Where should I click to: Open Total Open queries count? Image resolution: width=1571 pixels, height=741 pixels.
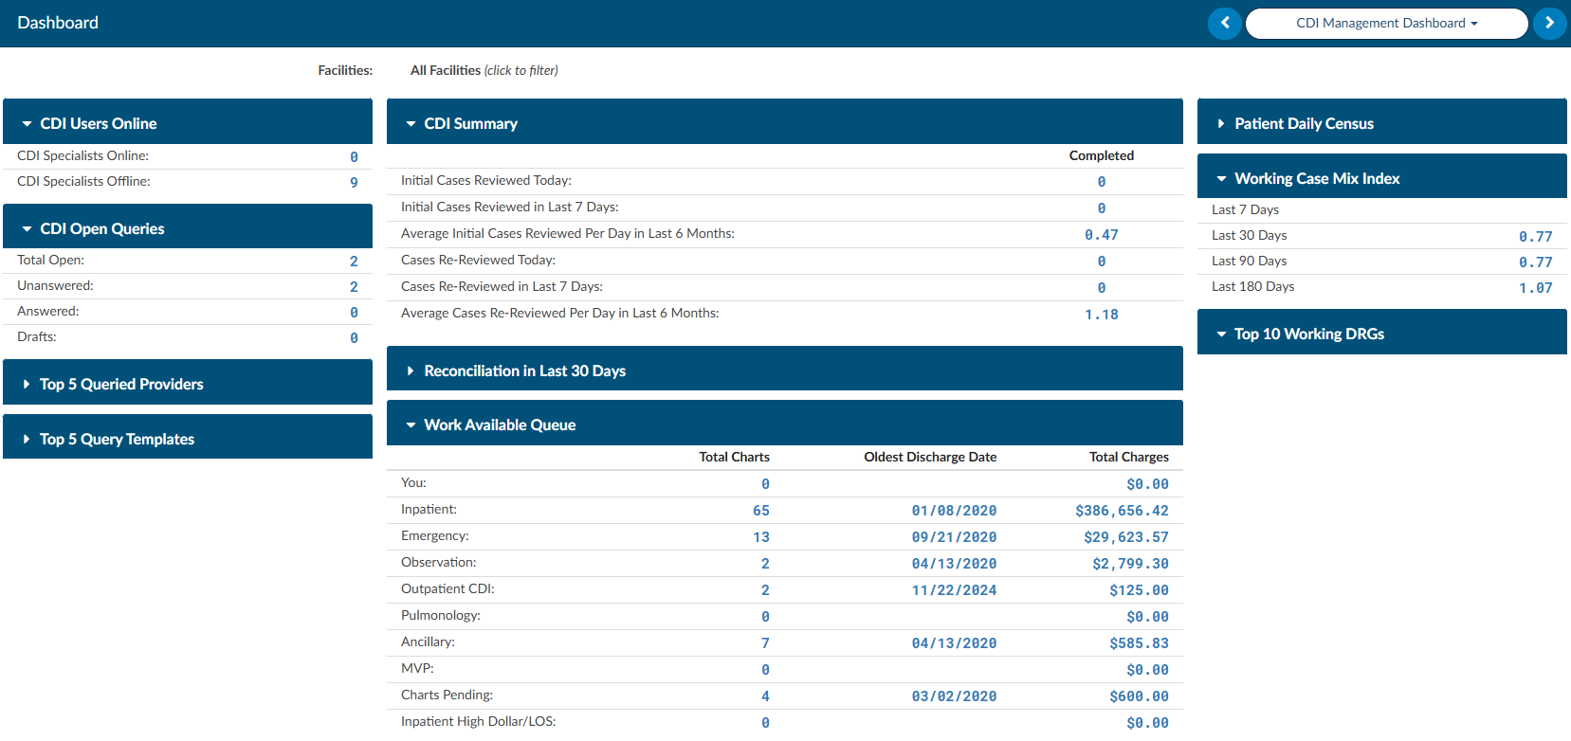(x=354, y=262)
